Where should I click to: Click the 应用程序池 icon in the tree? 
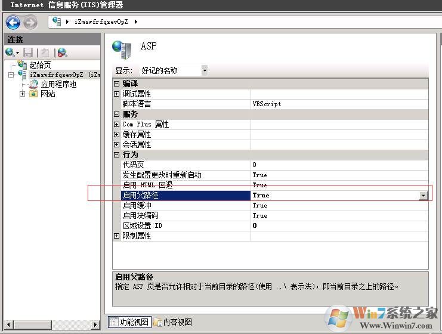(33, 83)
